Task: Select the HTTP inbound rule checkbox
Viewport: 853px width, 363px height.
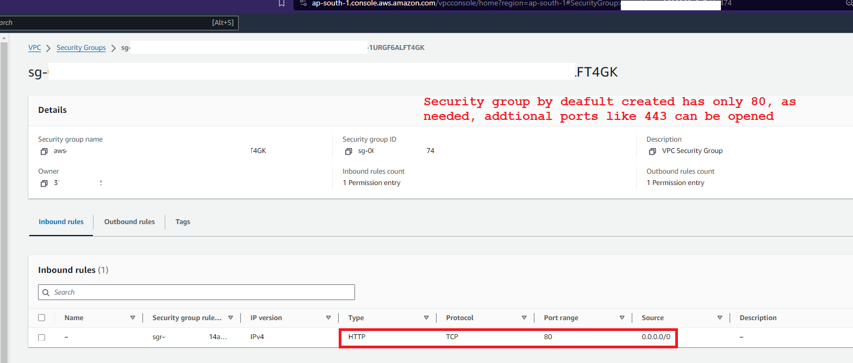Action: (x=42, y=337)
